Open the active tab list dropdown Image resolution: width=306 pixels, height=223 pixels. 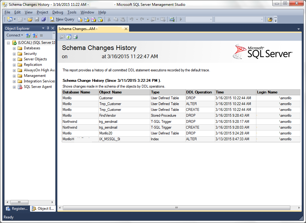[299, 29]
